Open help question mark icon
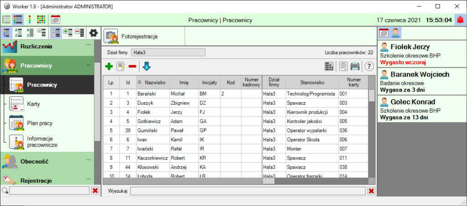 [x=369, y=67]
